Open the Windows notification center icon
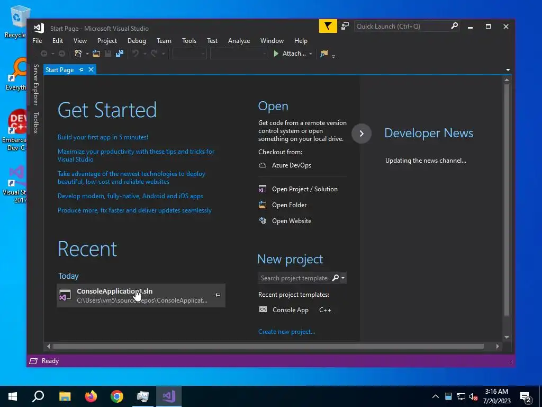 (x=525, y=396)
